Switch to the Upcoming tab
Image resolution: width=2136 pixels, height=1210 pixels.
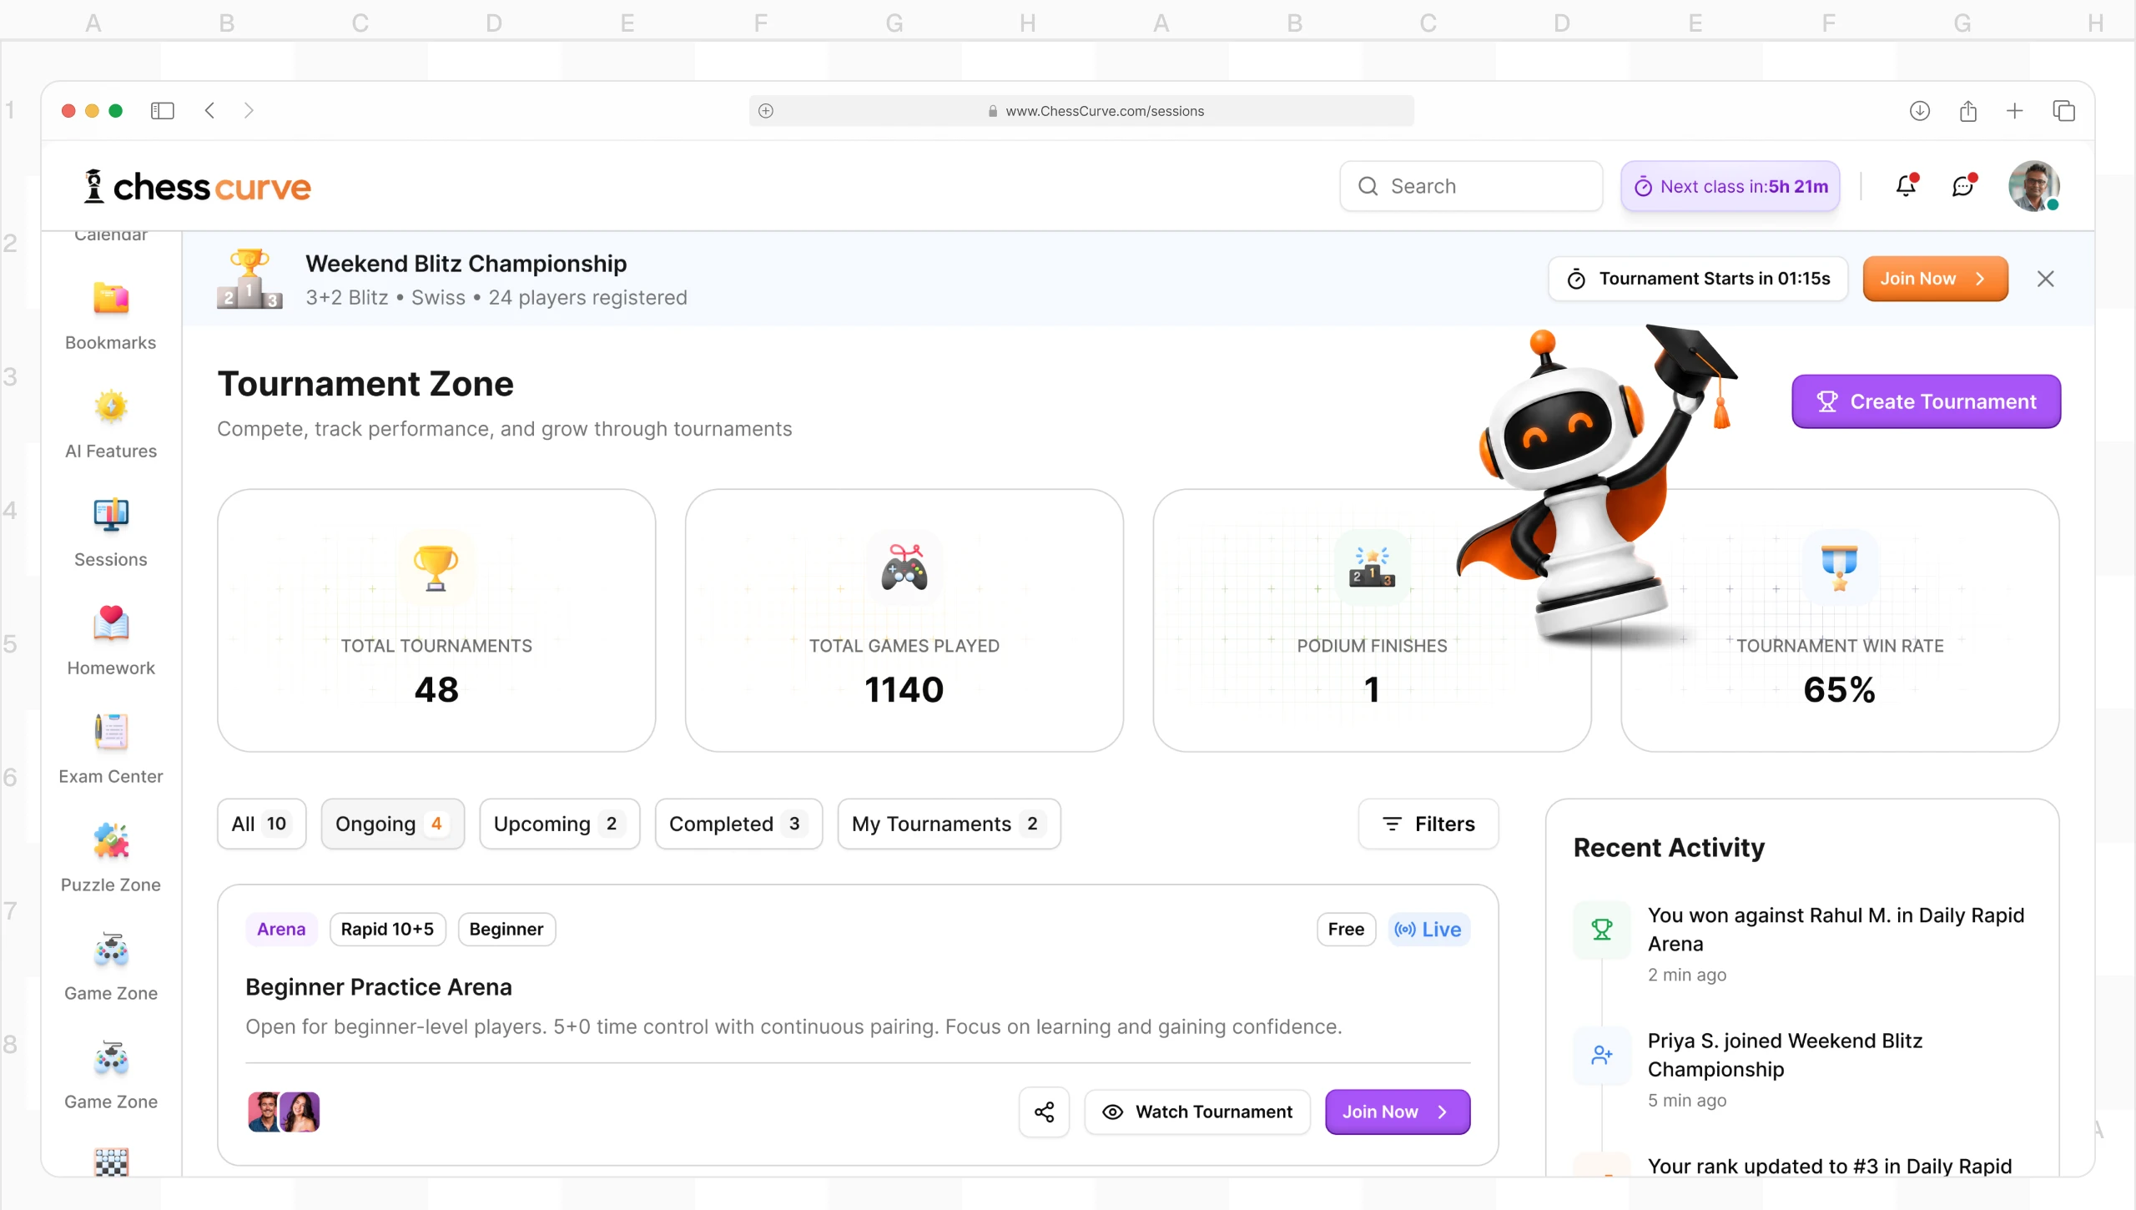click(x=559, y=824)
